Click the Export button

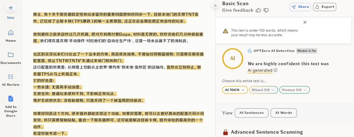click(x=325, y=7)
